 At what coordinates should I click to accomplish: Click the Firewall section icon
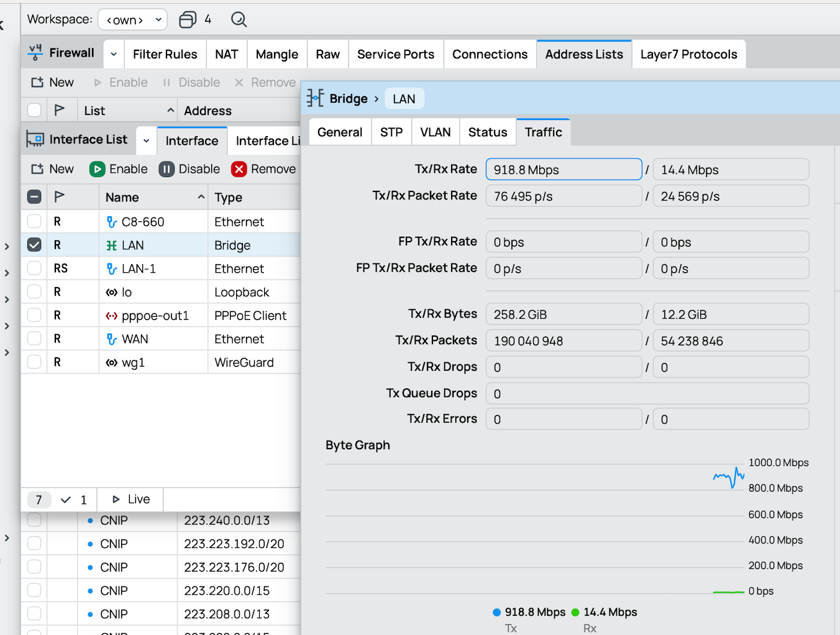(35, 53)
